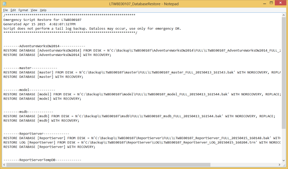Click the 'Generated Apr 15 2015' line
The image size is (288, 169).
point(40,24)
